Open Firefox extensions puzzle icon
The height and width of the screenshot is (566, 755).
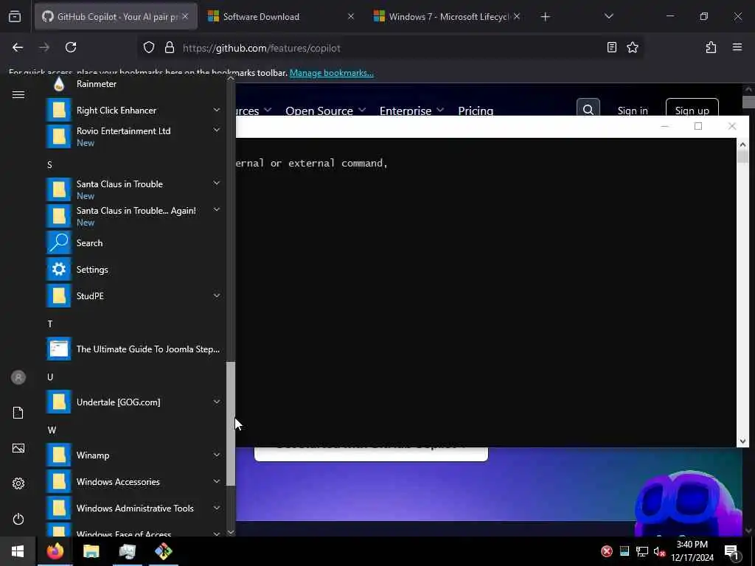(x=711, y=47)
